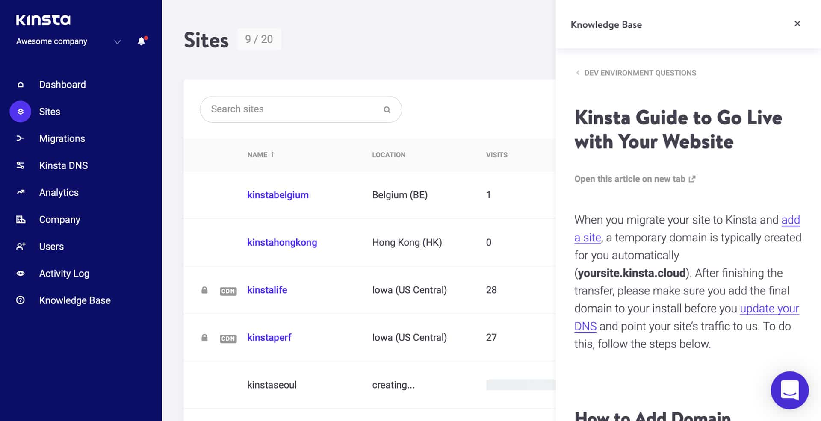Image resolution: width=821 pixels, height=421 pixels.
Task: Expand the Awesome company dropdown
Action: point(117,42)
